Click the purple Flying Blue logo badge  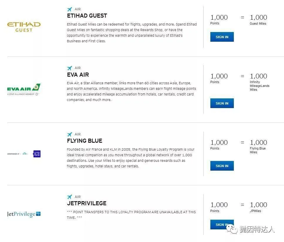point(37,154)
